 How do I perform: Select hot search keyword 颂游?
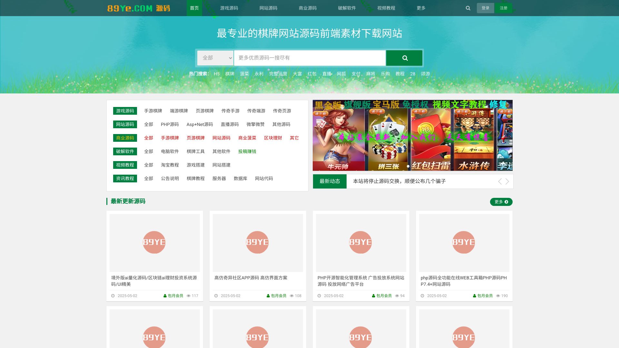(x=425, y=74)
